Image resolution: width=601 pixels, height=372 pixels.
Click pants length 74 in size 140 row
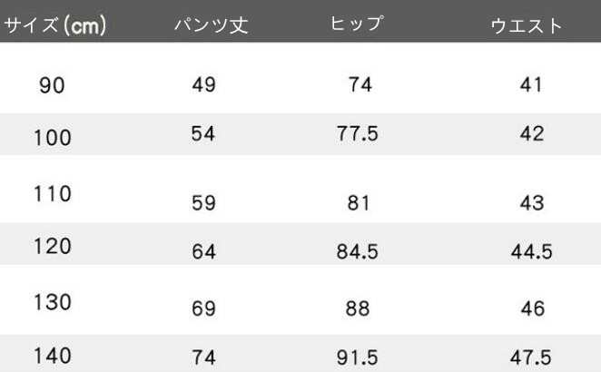(203, 357)
